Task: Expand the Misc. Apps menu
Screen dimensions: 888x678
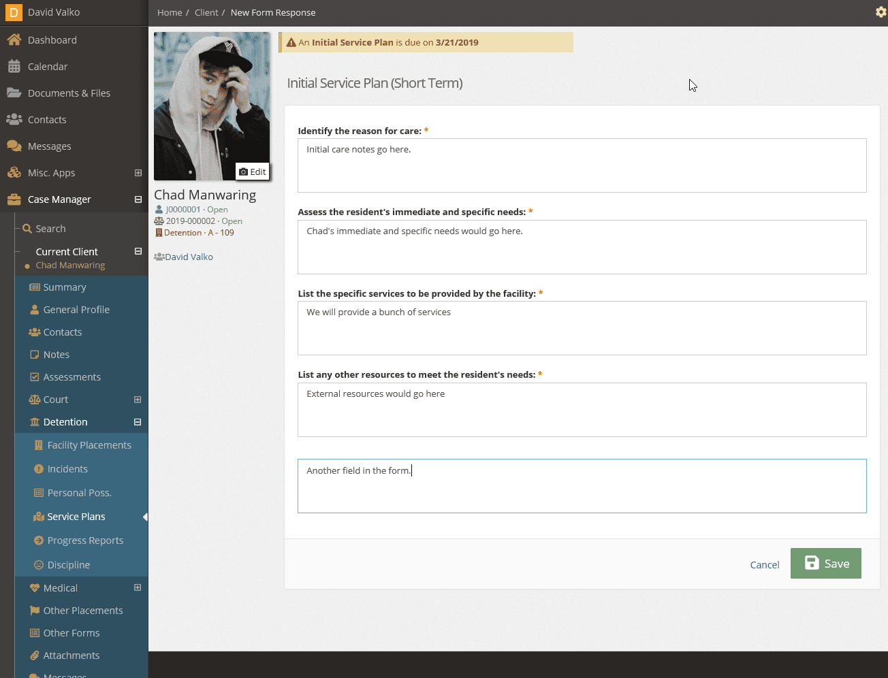Action: point(138,172)
